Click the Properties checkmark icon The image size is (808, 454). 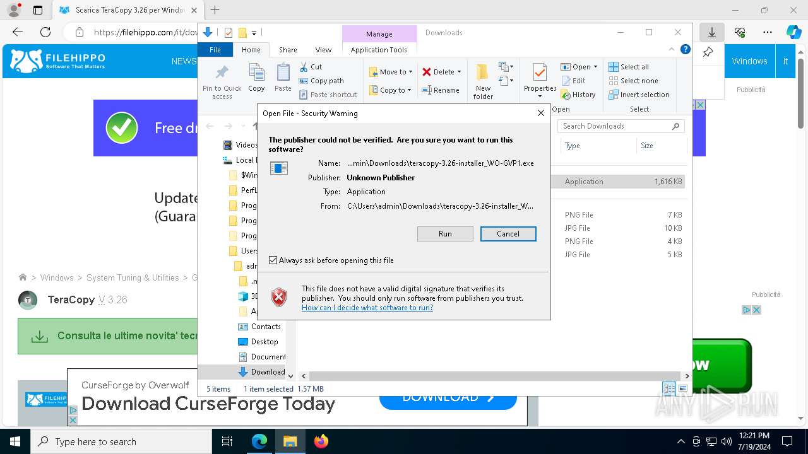(x=540, y=73)
